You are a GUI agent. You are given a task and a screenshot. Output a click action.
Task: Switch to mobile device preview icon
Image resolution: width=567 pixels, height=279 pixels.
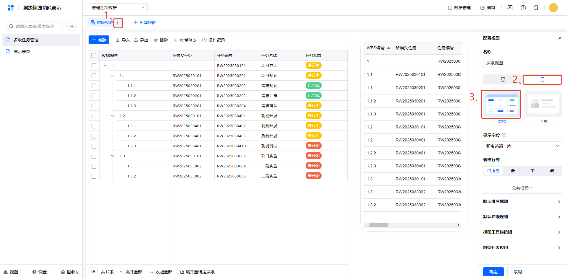click(x=542, y=79)
